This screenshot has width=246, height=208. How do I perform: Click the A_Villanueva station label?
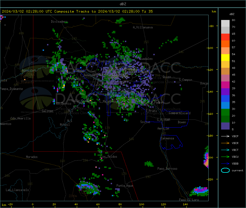coord(143,27)
